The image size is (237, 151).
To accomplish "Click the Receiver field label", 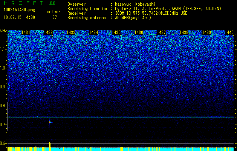I will [76, 13].
